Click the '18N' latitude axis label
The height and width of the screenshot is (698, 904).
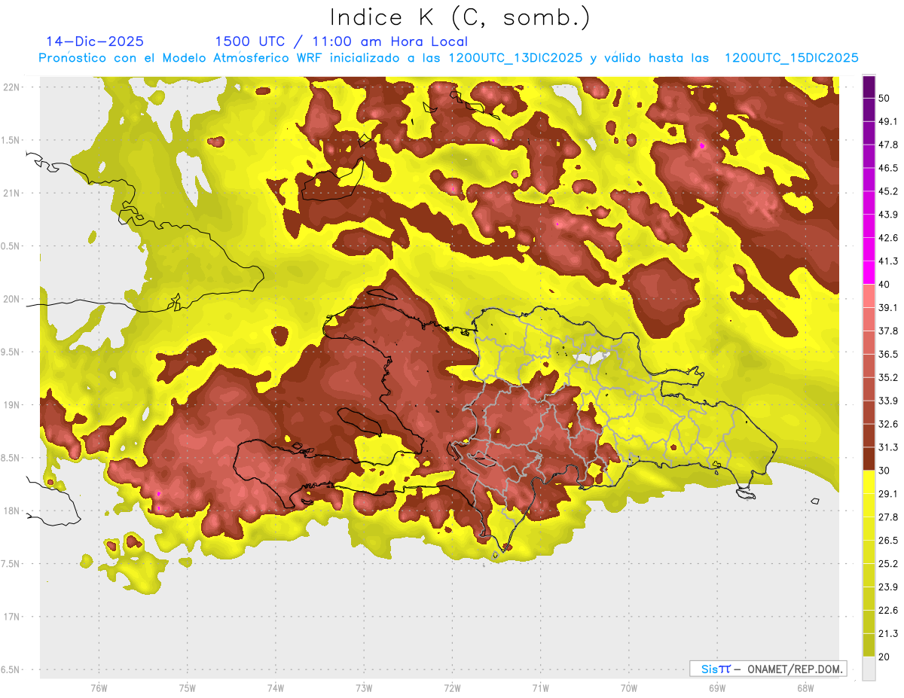(11, 511)
